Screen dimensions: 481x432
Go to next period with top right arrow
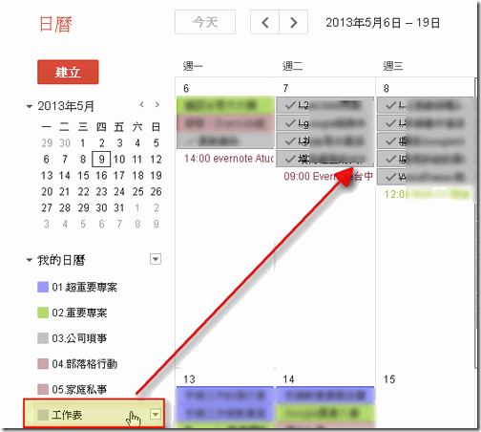[x=293, y=22]
